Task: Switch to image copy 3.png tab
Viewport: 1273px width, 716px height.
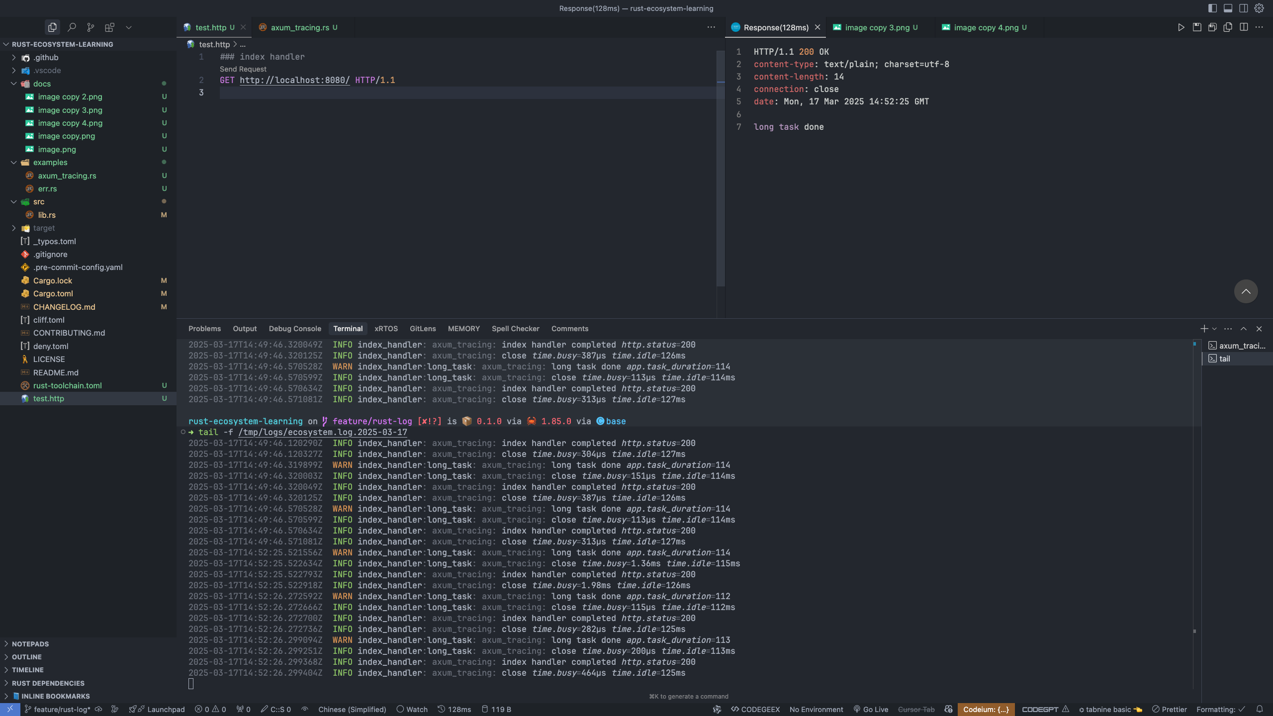Action: pos(877,27)
